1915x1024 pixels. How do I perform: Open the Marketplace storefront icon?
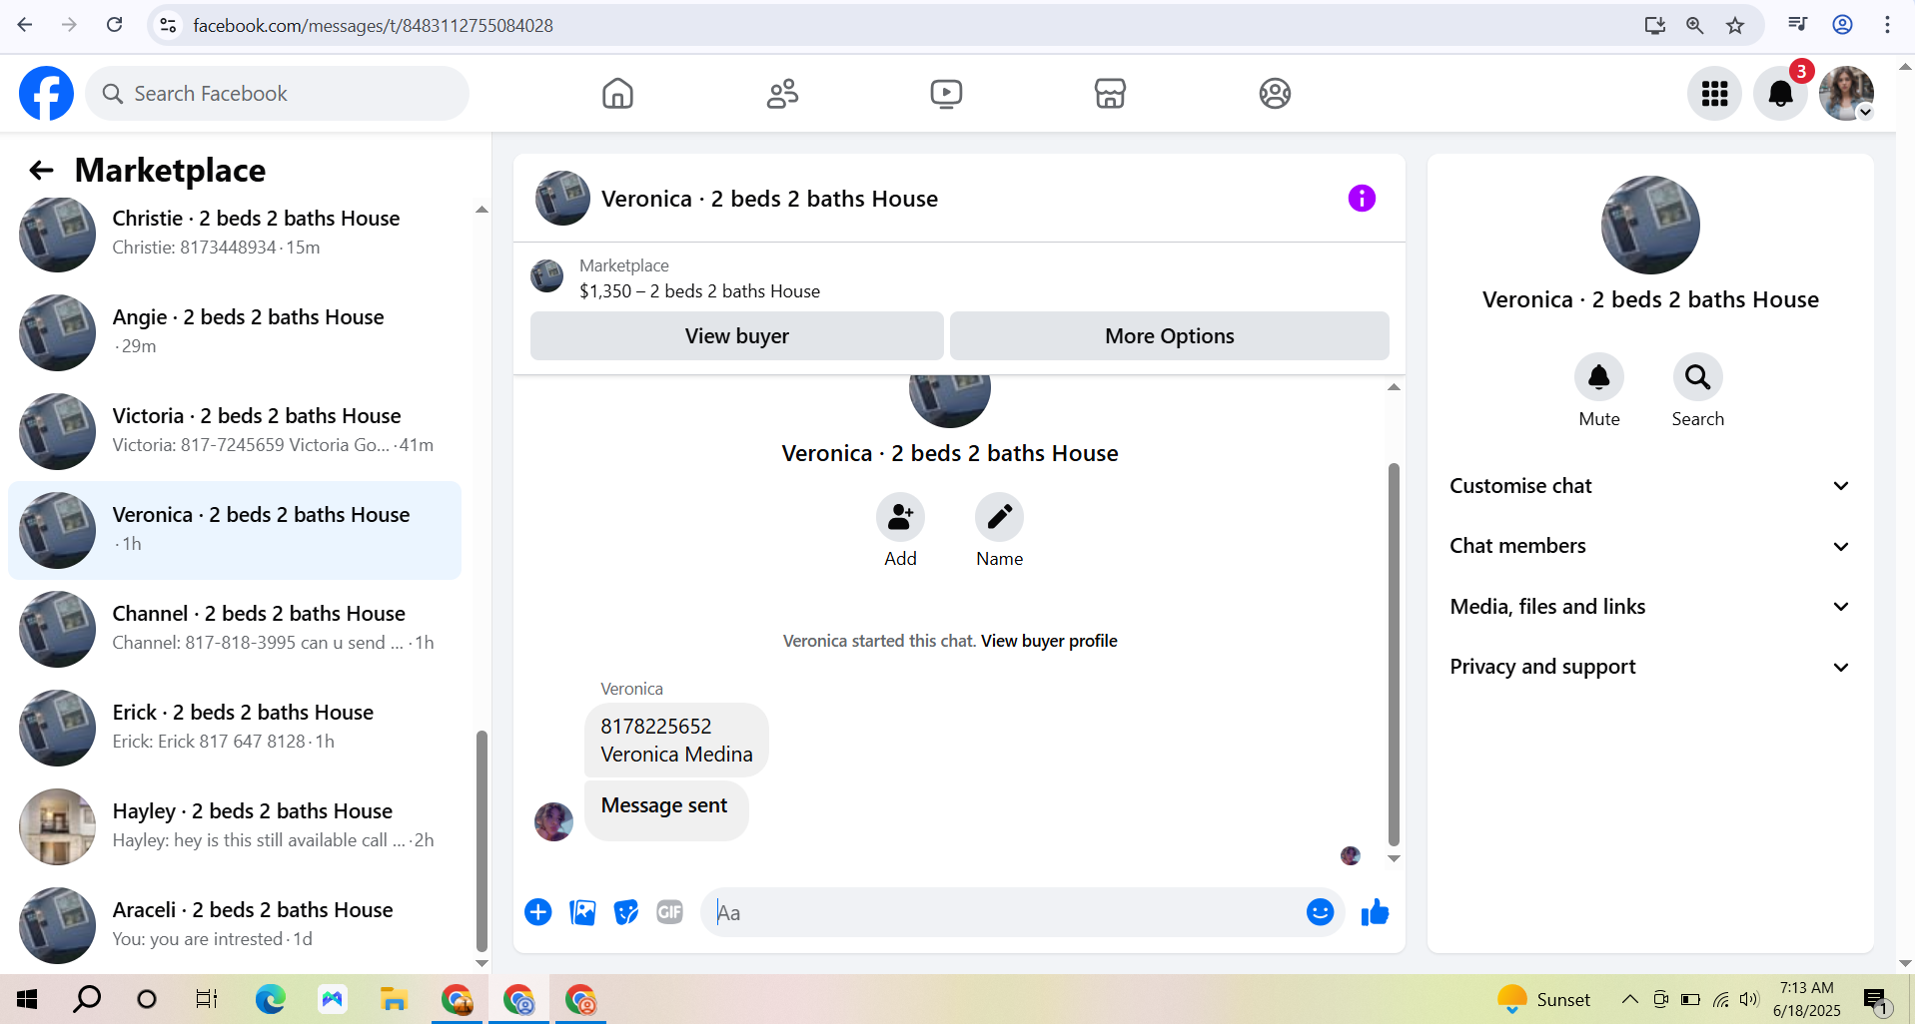pos(1110,94)
